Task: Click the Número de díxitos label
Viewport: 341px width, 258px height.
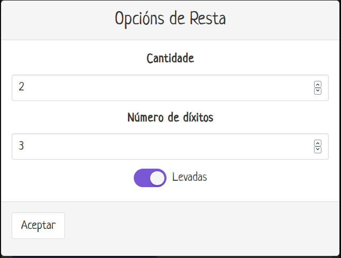Action: [x=170, y=117]
